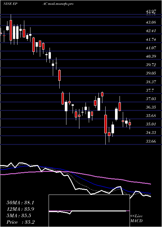
Task: Click the highest red candle near 43.97
Action: (x=11, y=30)
